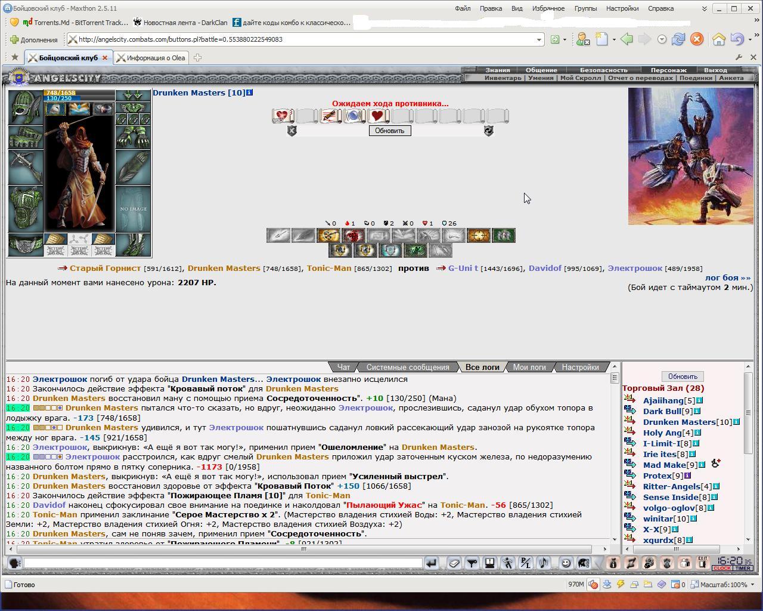This screenshot has height=611, width=763.
Task: Click the info icon beside Drunken Masters [10] title
Action: [x=250, y=92]
